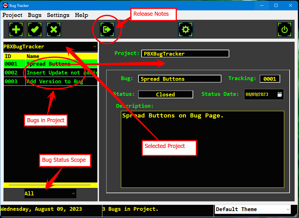Open the Settings menu

point(58,15)
